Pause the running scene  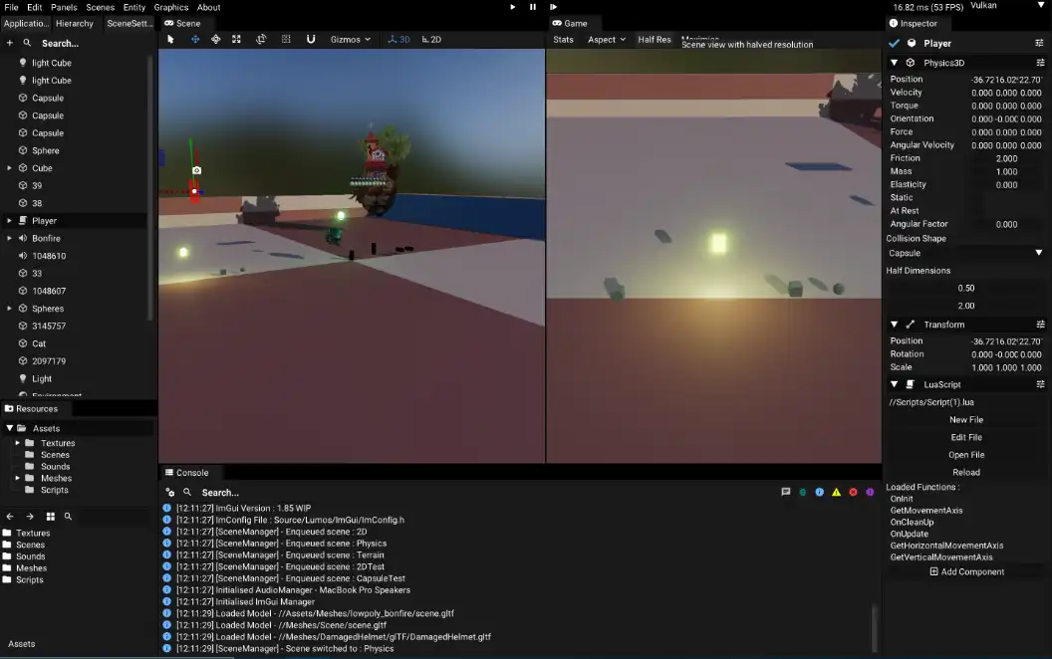[533, 7]
